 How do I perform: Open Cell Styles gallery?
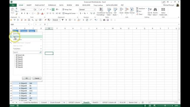point(115,12)
